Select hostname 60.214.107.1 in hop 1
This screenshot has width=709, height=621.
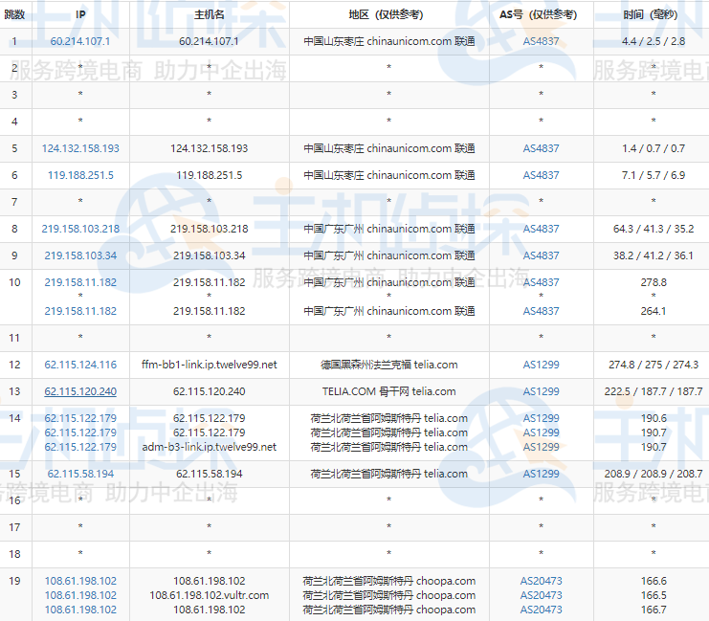[x=209, y=41]
